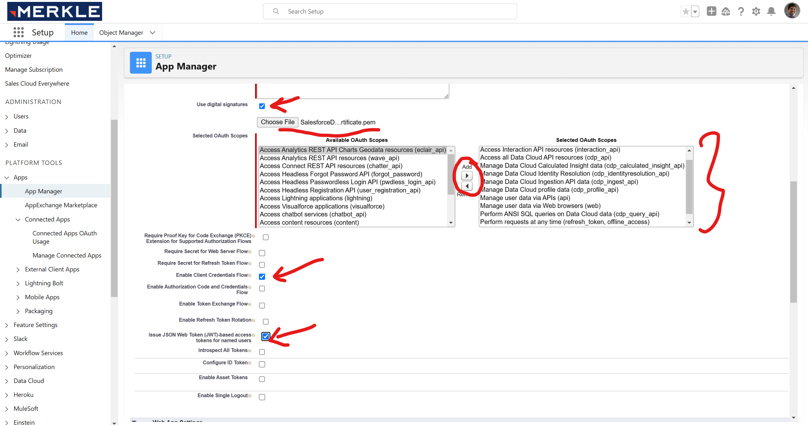Screen dimensions: 808x425
Task: Click the Global Actions plus icon
Action: tap(711, 11)
